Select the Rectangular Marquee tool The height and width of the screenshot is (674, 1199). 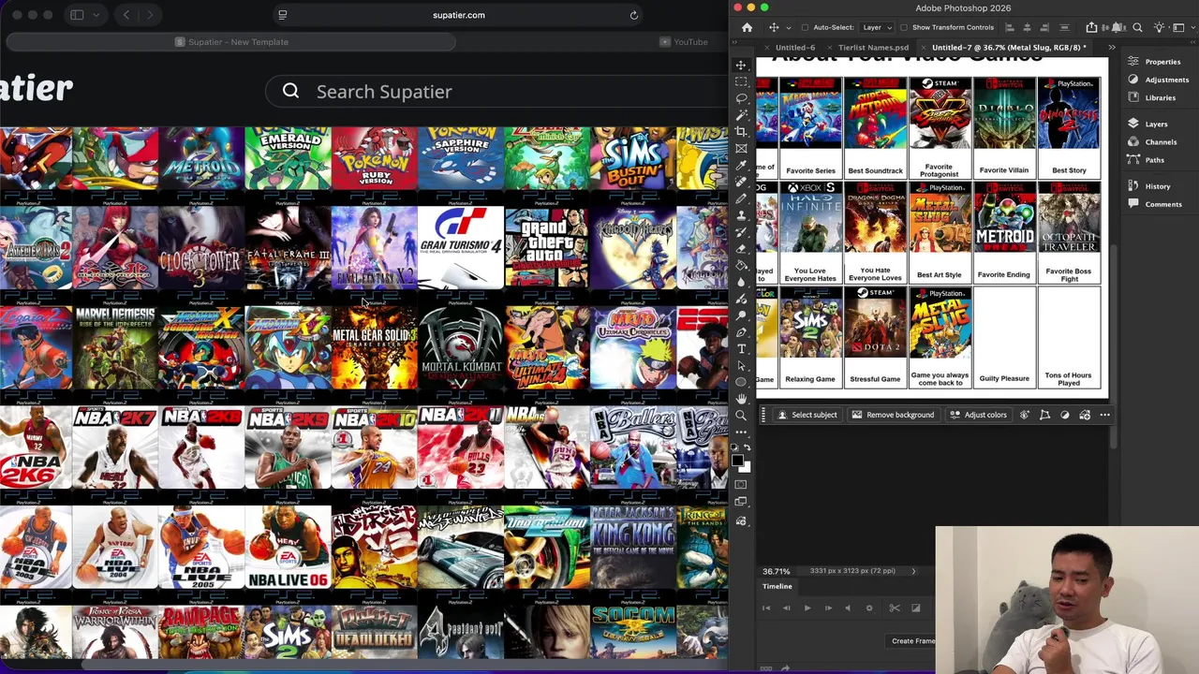click(x=741, y=81)
